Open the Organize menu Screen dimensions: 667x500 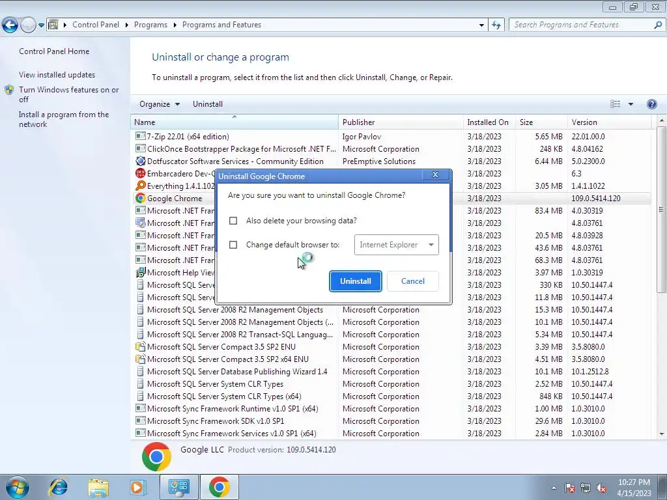(x=160, y=104)
